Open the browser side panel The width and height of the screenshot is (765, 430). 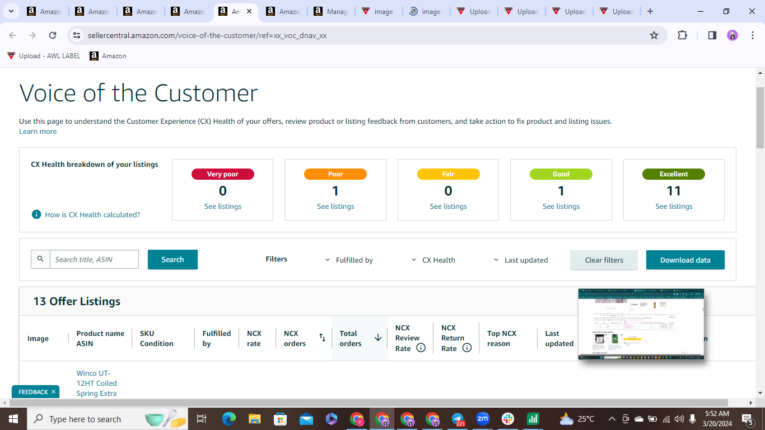[712, 35]
